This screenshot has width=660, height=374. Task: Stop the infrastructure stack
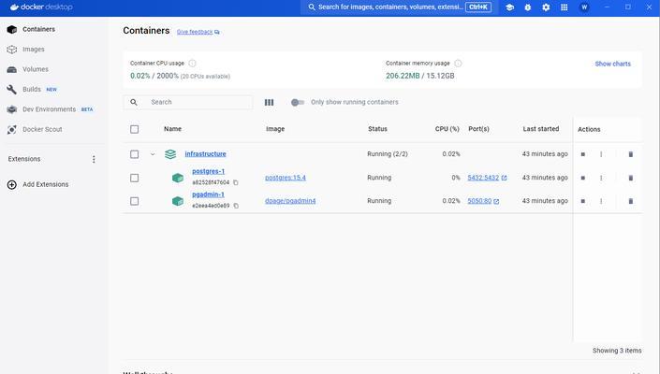click(583, 154)
